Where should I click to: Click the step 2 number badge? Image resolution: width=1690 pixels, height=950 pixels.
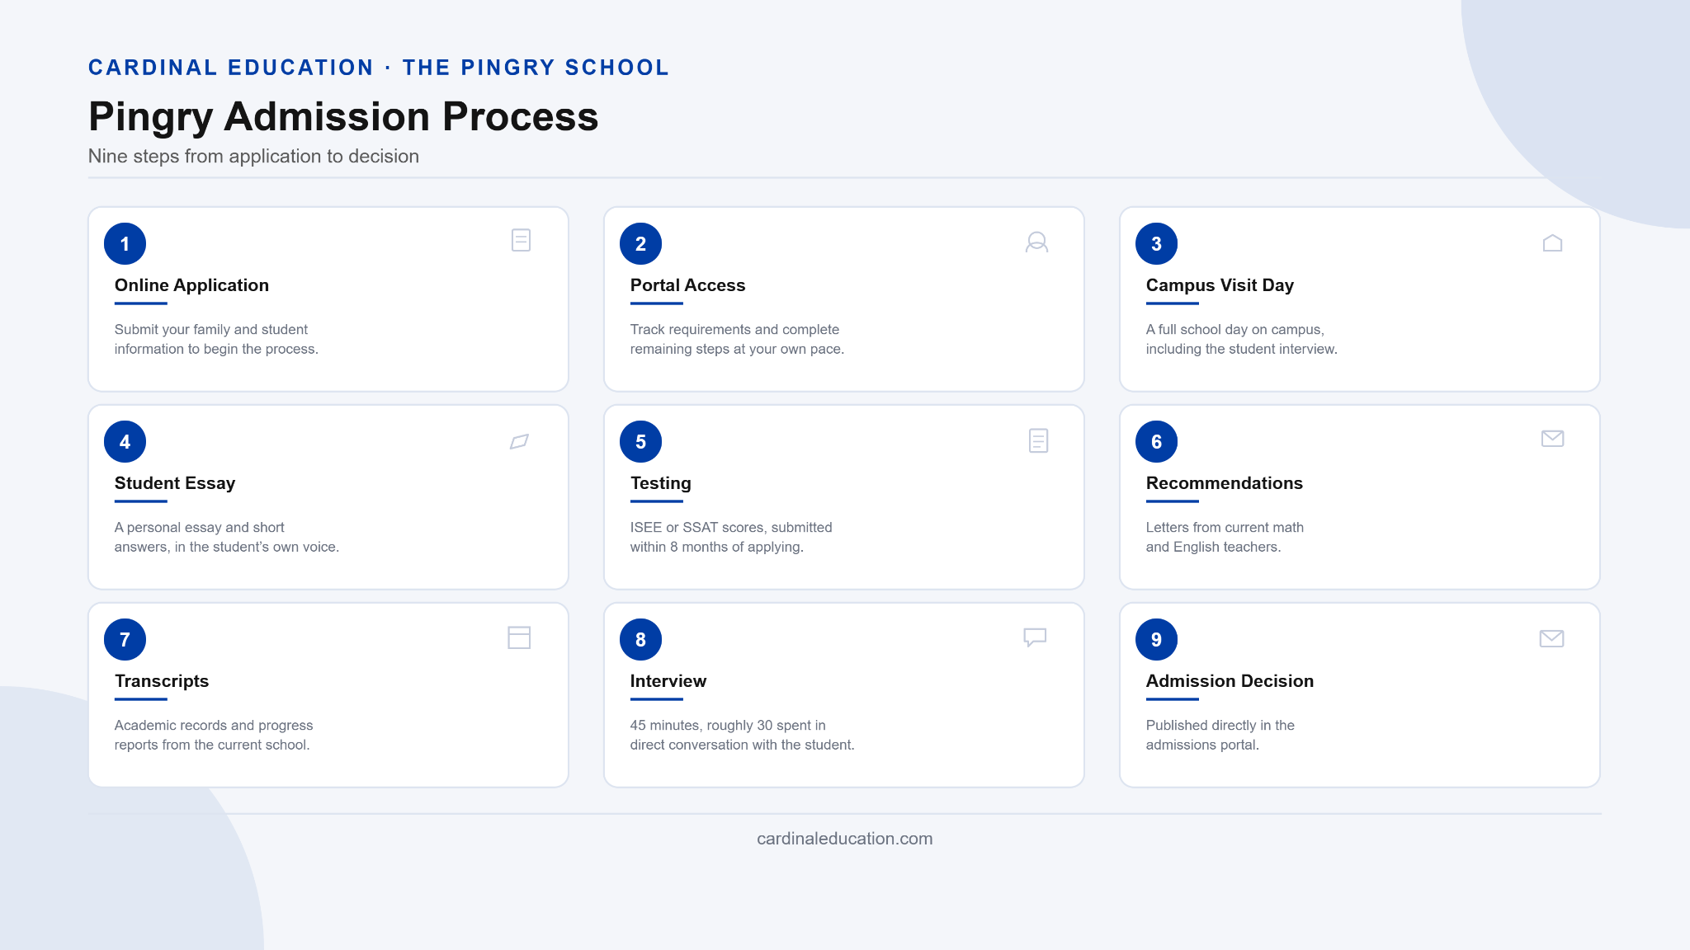(x=640, y=243)
